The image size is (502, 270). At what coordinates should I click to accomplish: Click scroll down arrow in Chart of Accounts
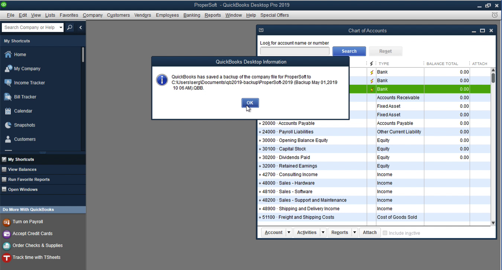tap(493, 223)
